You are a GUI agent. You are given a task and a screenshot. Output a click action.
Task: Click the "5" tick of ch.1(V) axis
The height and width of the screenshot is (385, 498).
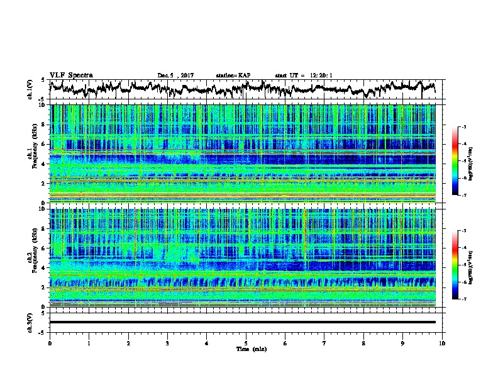click(x=43, y=80)
